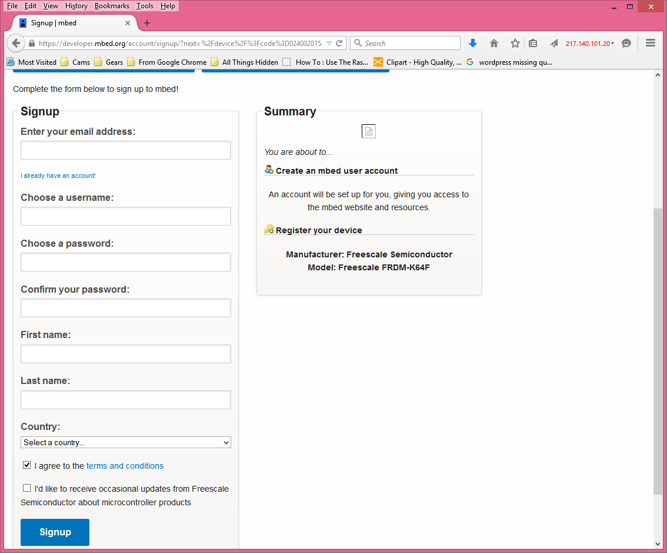Open the History menu

tap(76, 6)
